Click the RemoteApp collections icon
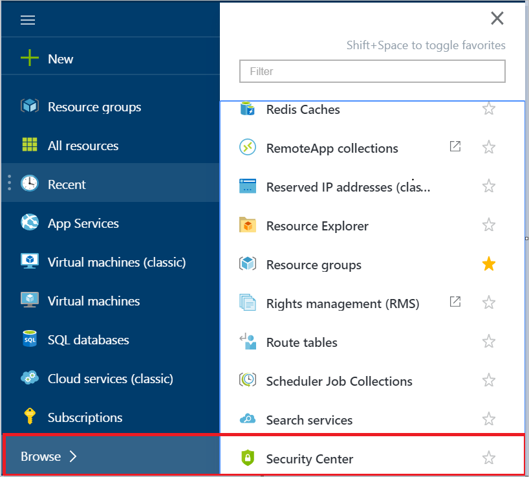 pos(248,148)
